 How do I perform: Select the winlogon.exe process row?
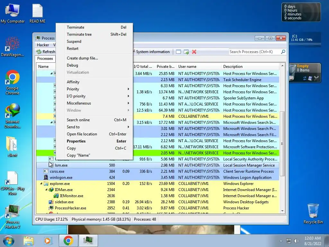[x=158, y=178]
